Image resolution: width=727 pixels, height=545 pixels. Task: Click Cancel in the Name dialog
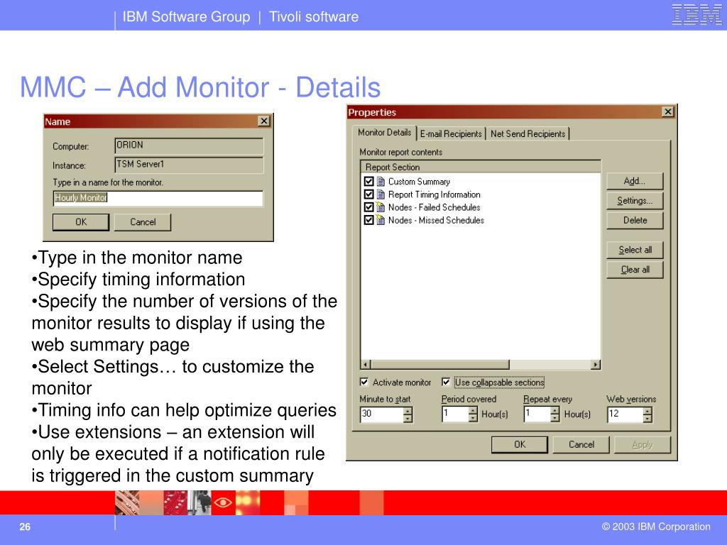pos(143,222)
